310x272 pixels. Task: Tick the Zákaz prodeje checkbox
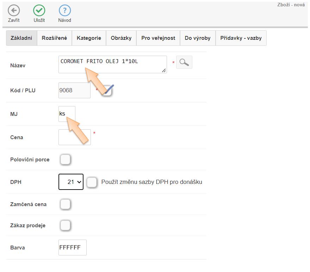point(65,225)
